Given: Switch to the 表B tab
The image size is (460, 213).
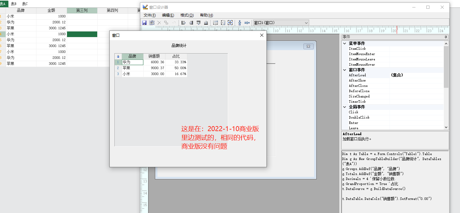Looking at the screenshot, I should click(x=13, y=4).
